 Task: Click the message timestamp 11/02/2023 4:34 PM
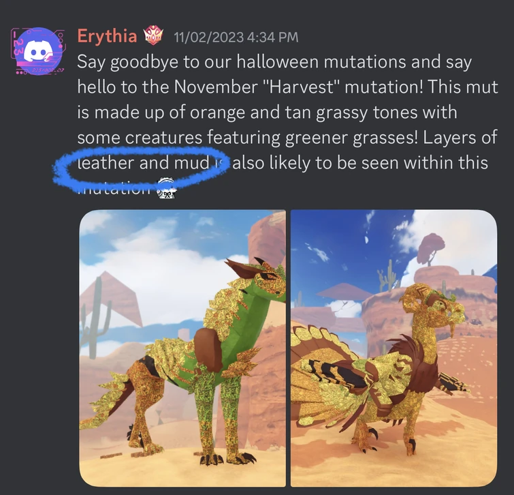tap(236, 37)
